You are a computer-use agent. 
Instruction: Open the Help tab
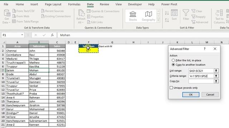click(x=151, y=4)
